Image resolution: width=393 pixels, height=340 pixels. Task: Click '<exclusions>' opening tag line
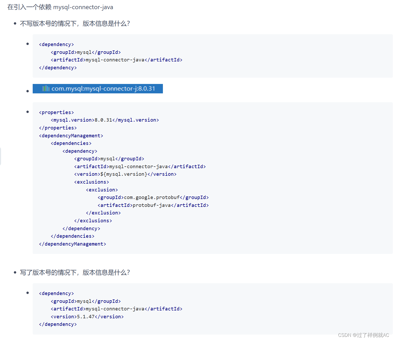(x=92, y=182)
